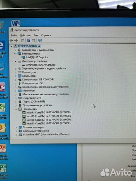Click the scan hardware monitor toolbar icon
Image resolution: width=136 pixels, height=181 pixels.
40,41
